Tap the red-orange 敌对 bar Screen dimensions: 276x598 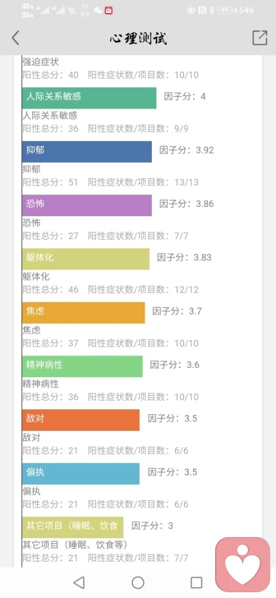(81, 420)
